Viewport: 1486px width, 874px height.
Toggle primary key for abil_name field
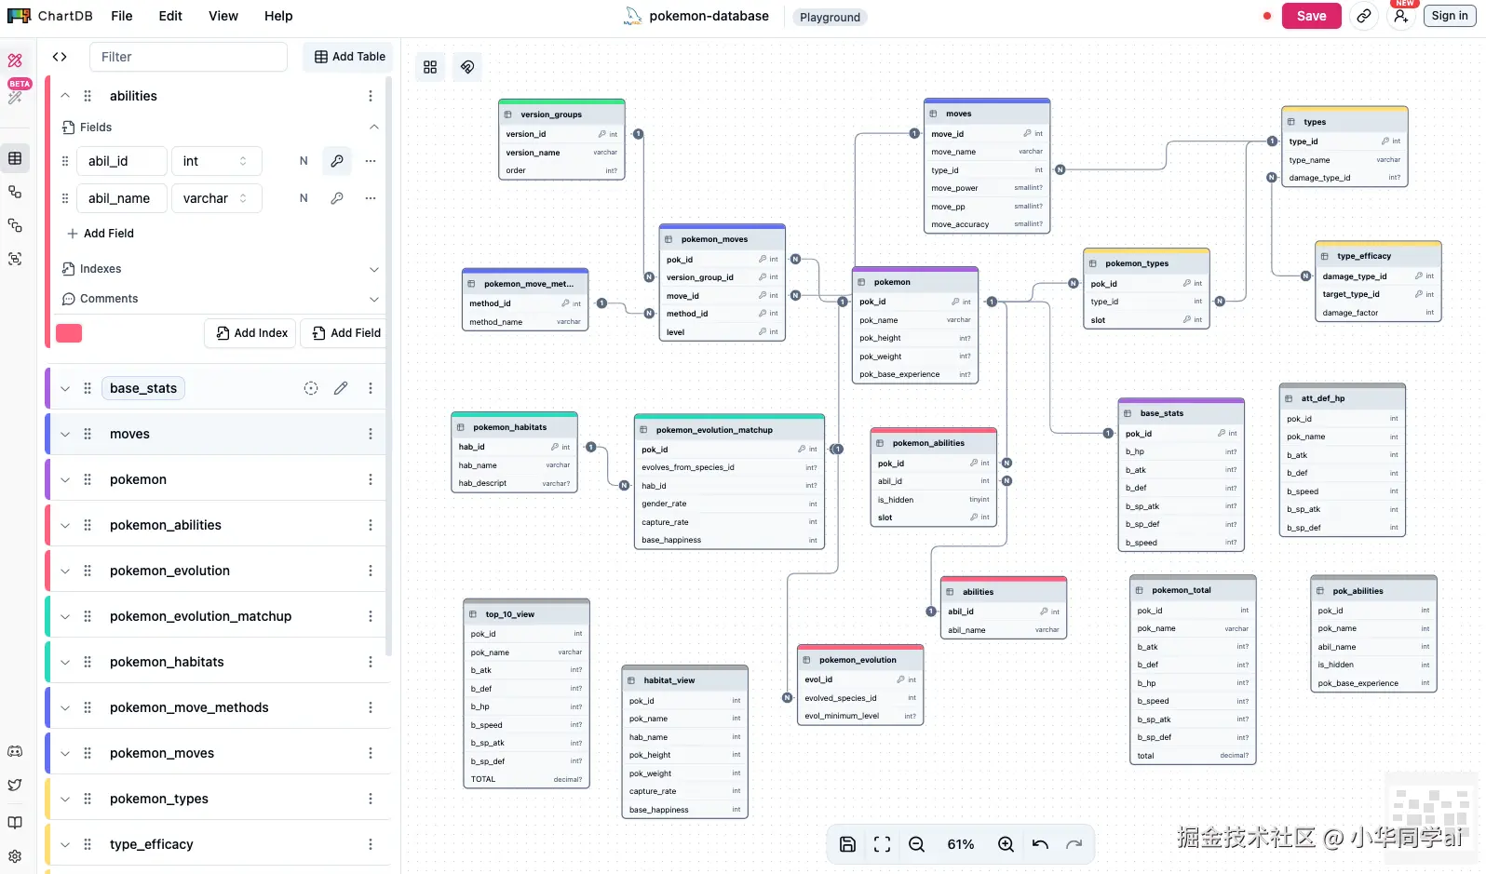(x=337, y=198)
